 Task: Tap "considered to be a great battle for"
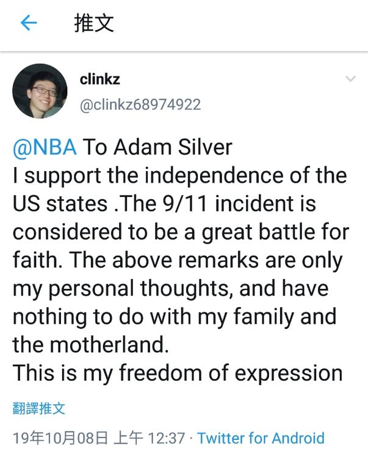181,232
